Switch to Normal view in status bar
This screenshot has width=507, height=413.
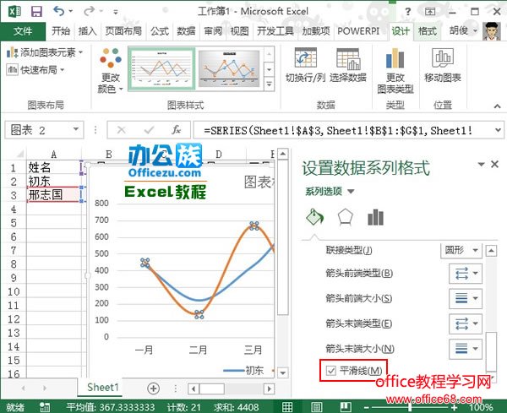287,407
